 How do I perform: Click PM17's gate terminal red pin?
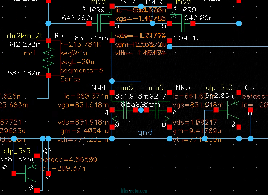click(x=89, y=24)
